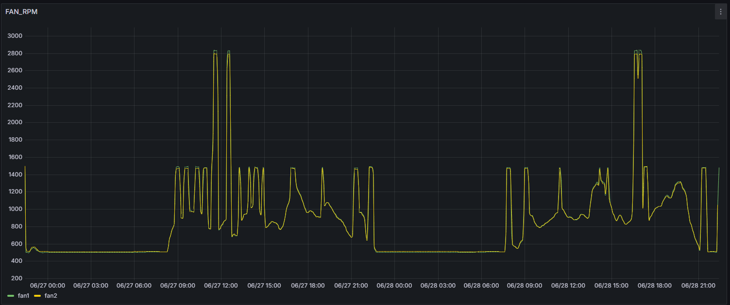Click the FAN_RPM panel title

[21, 12]
